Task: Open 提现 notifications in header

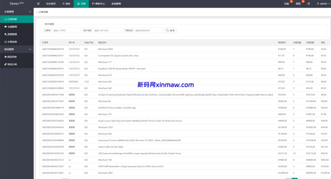Action: [298, 4]
